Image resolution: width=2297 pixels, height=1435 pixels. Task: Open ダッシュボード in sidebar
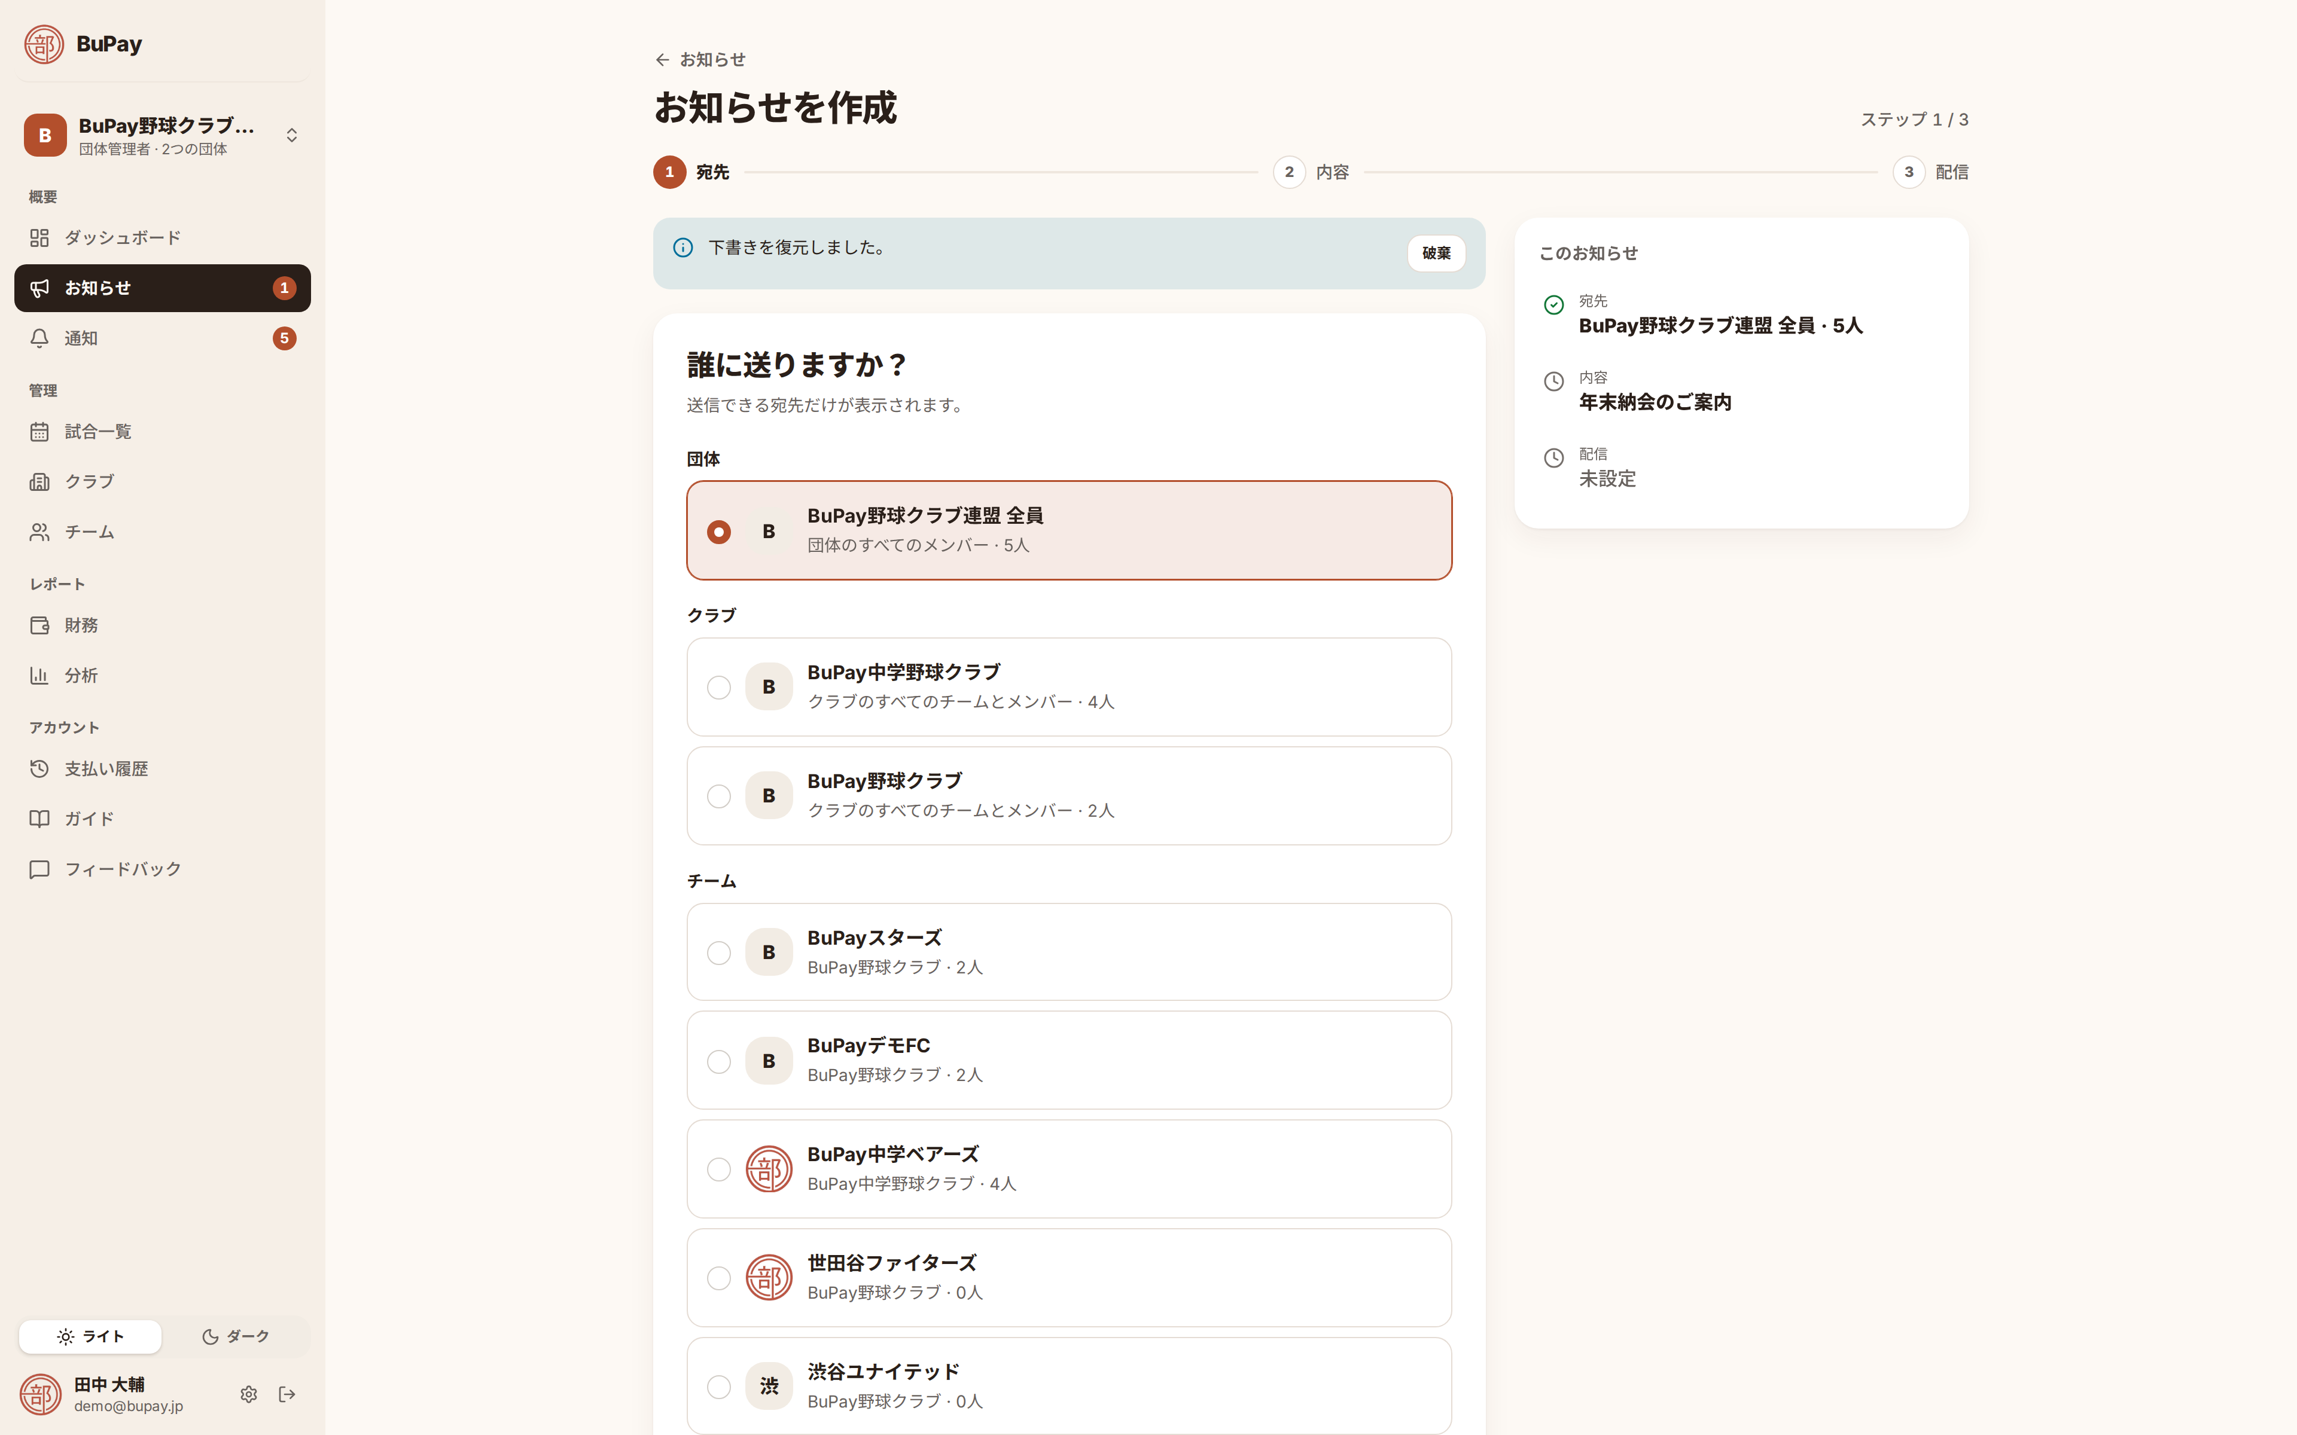(162, 237)
